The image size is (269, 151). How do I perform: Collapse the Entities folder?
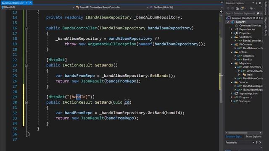[232, 52]
